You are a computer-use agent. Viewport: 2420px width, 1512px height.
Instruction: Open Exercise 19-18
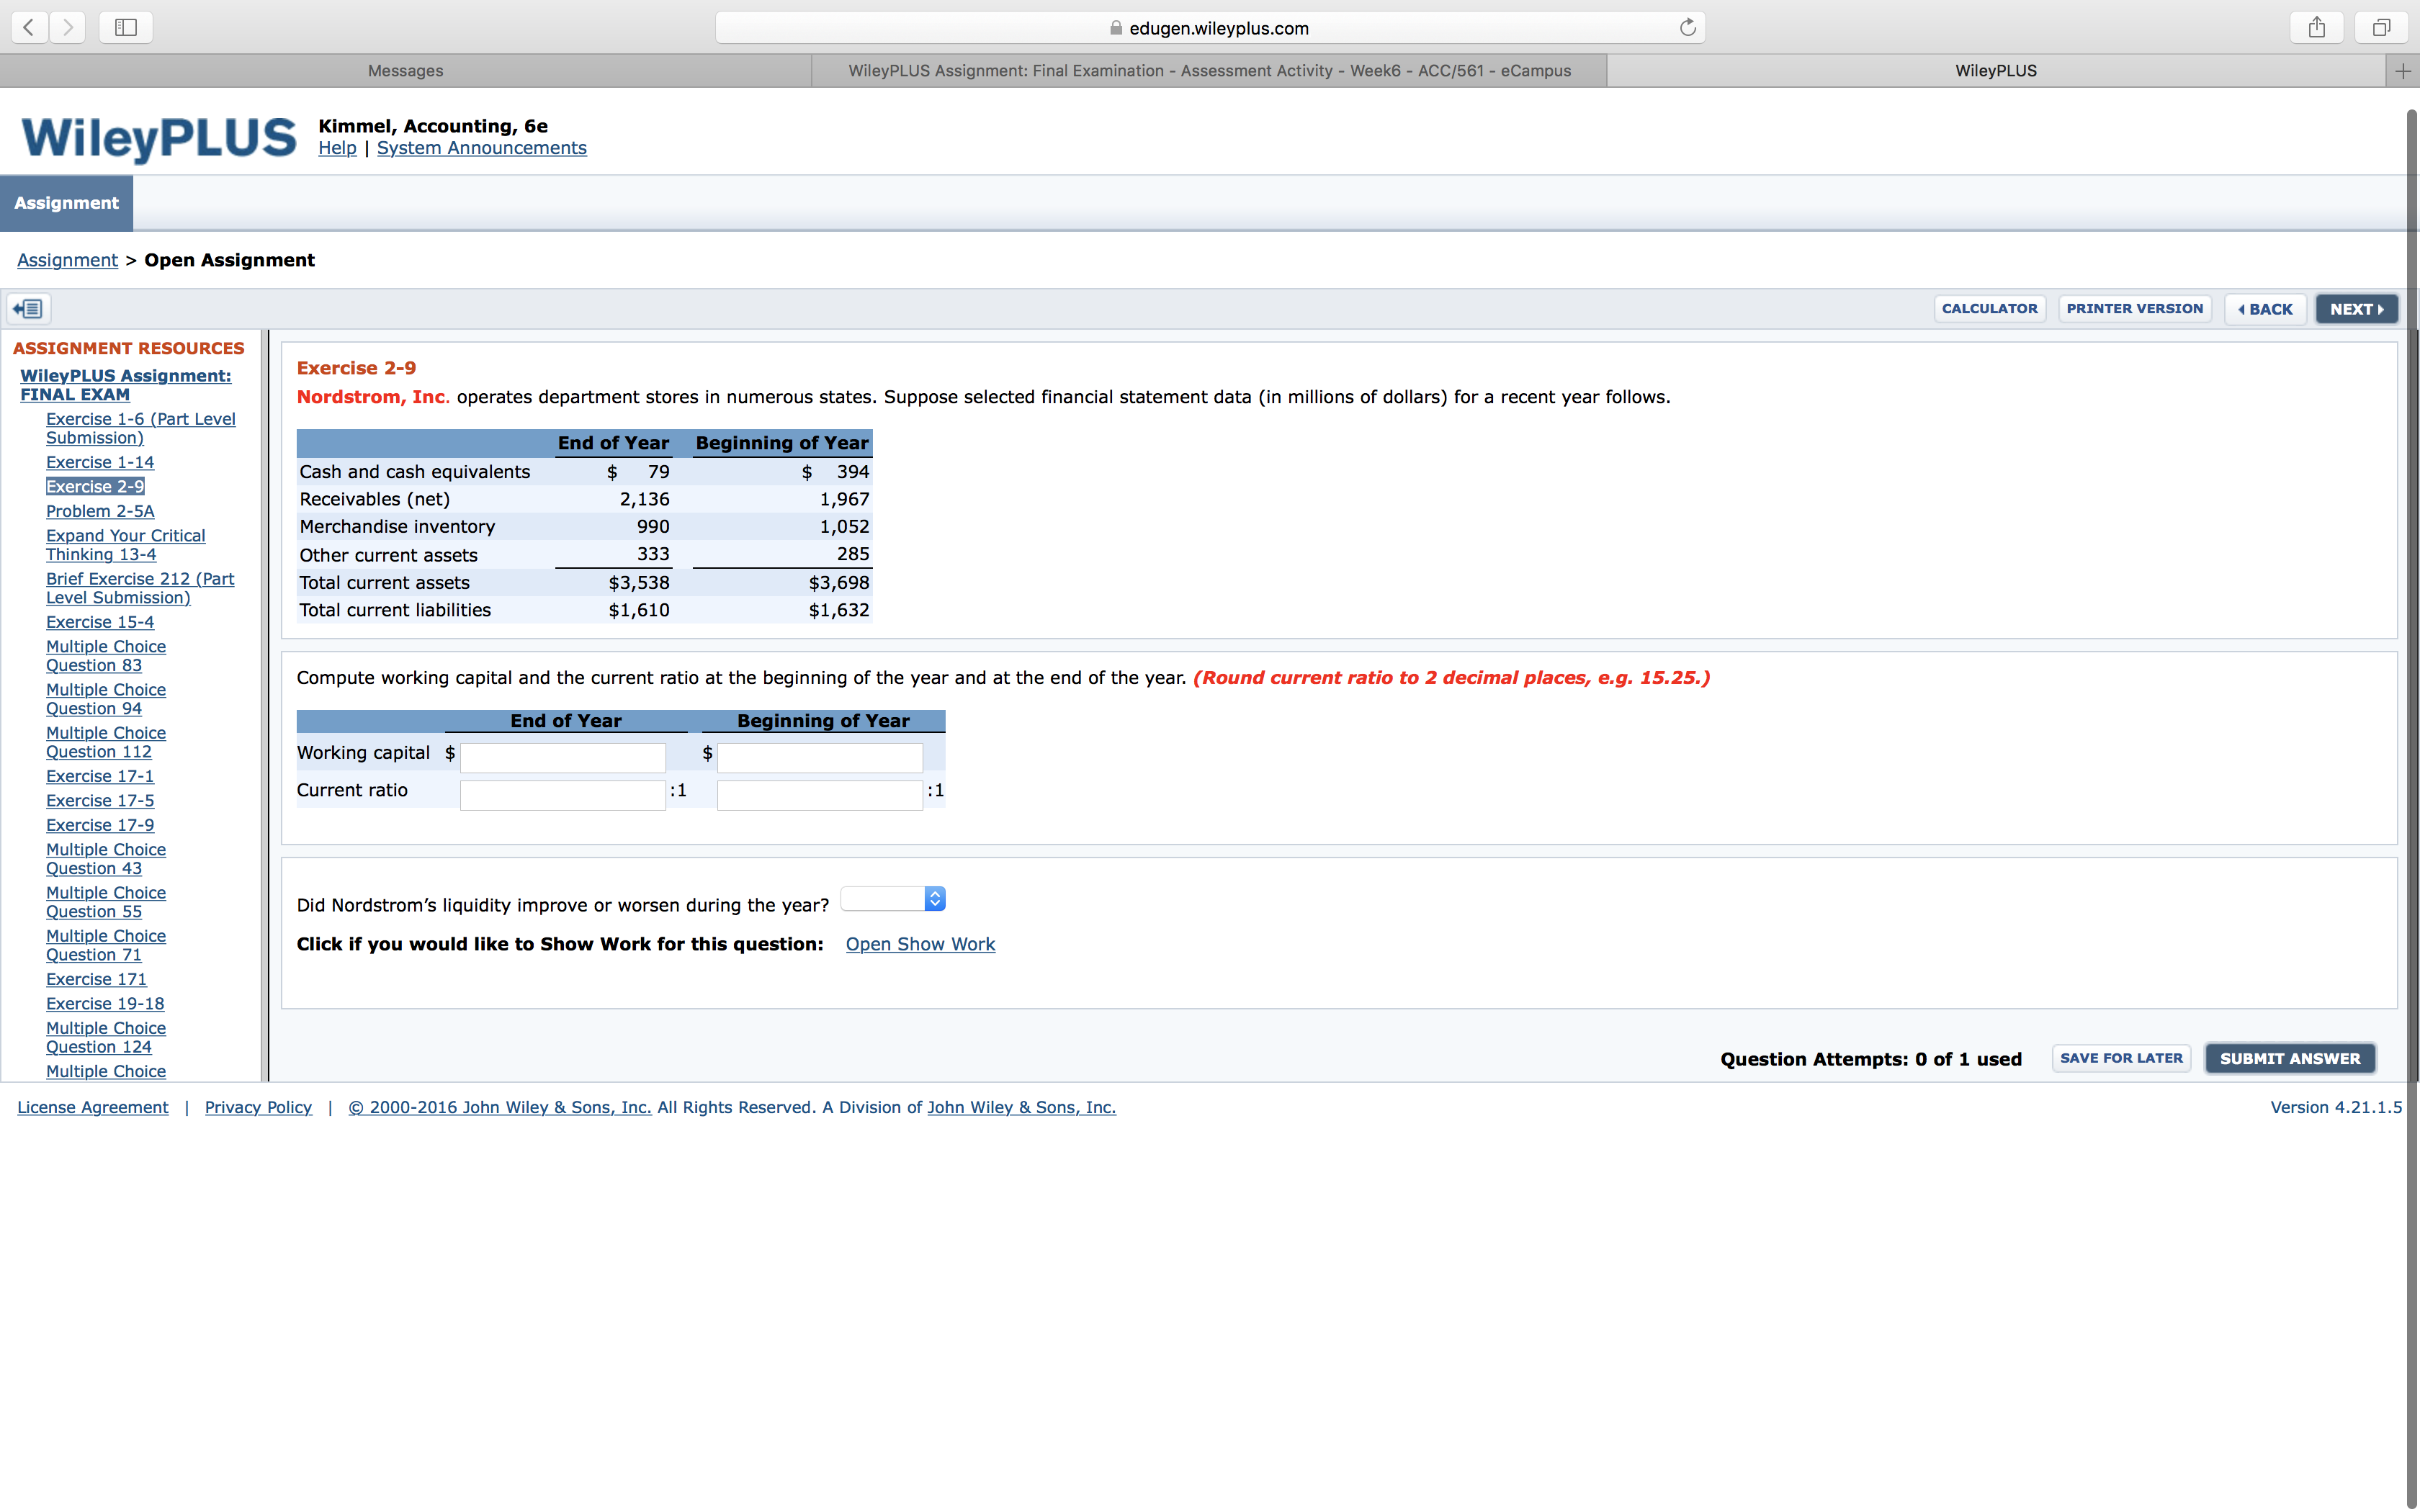pyautogui.click(x=105, y=1004)
